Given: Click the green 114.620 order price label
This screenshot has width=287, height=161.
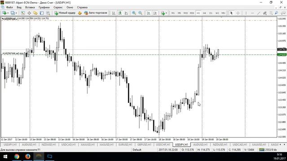Looking at the screenshot, I should point(282,55).
